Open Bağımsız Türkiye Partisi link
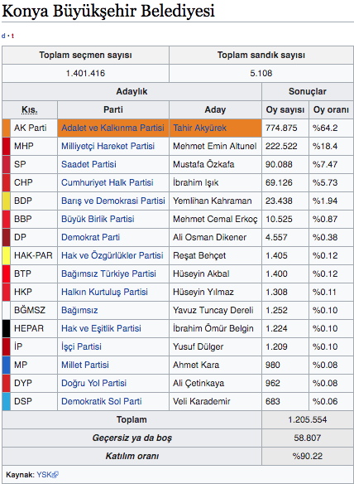 108,273
